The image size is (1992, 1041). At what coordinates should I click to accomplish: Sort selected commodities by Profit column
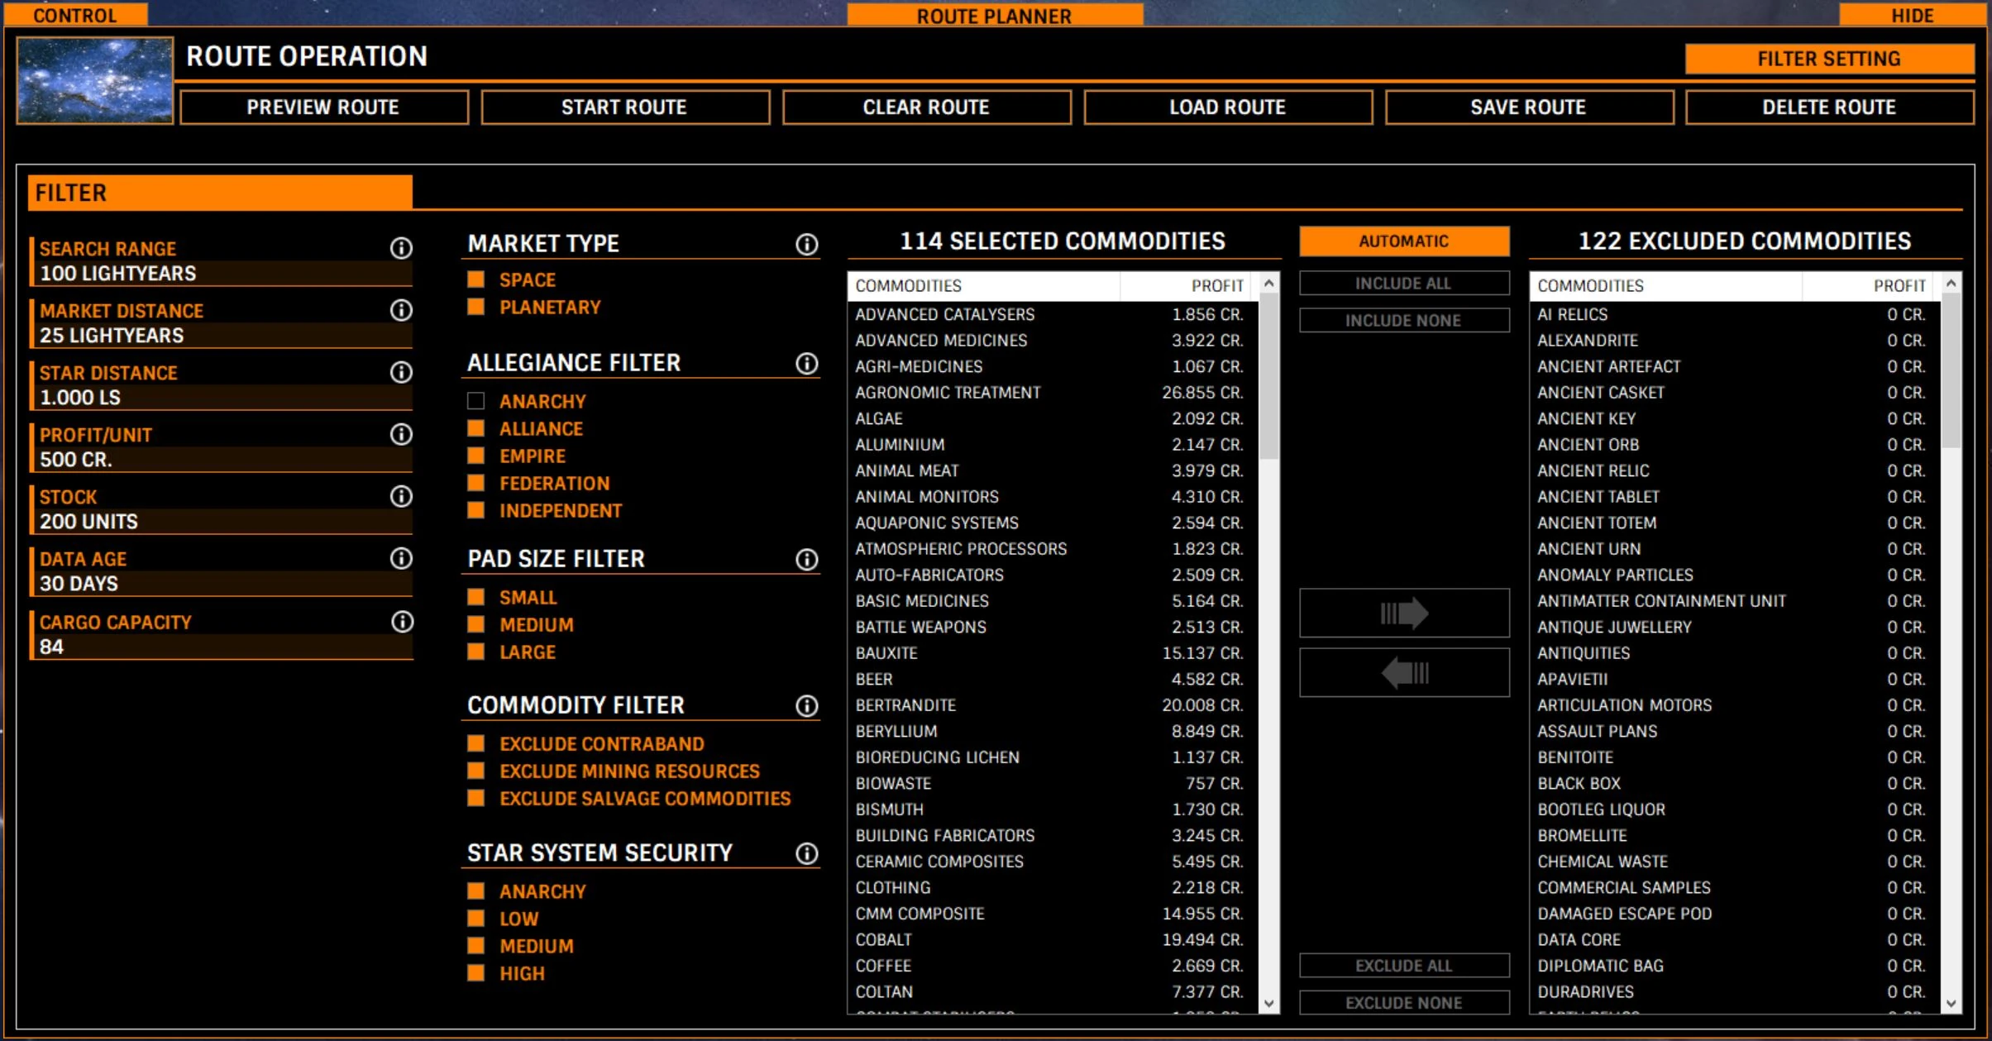point(1216,286)
